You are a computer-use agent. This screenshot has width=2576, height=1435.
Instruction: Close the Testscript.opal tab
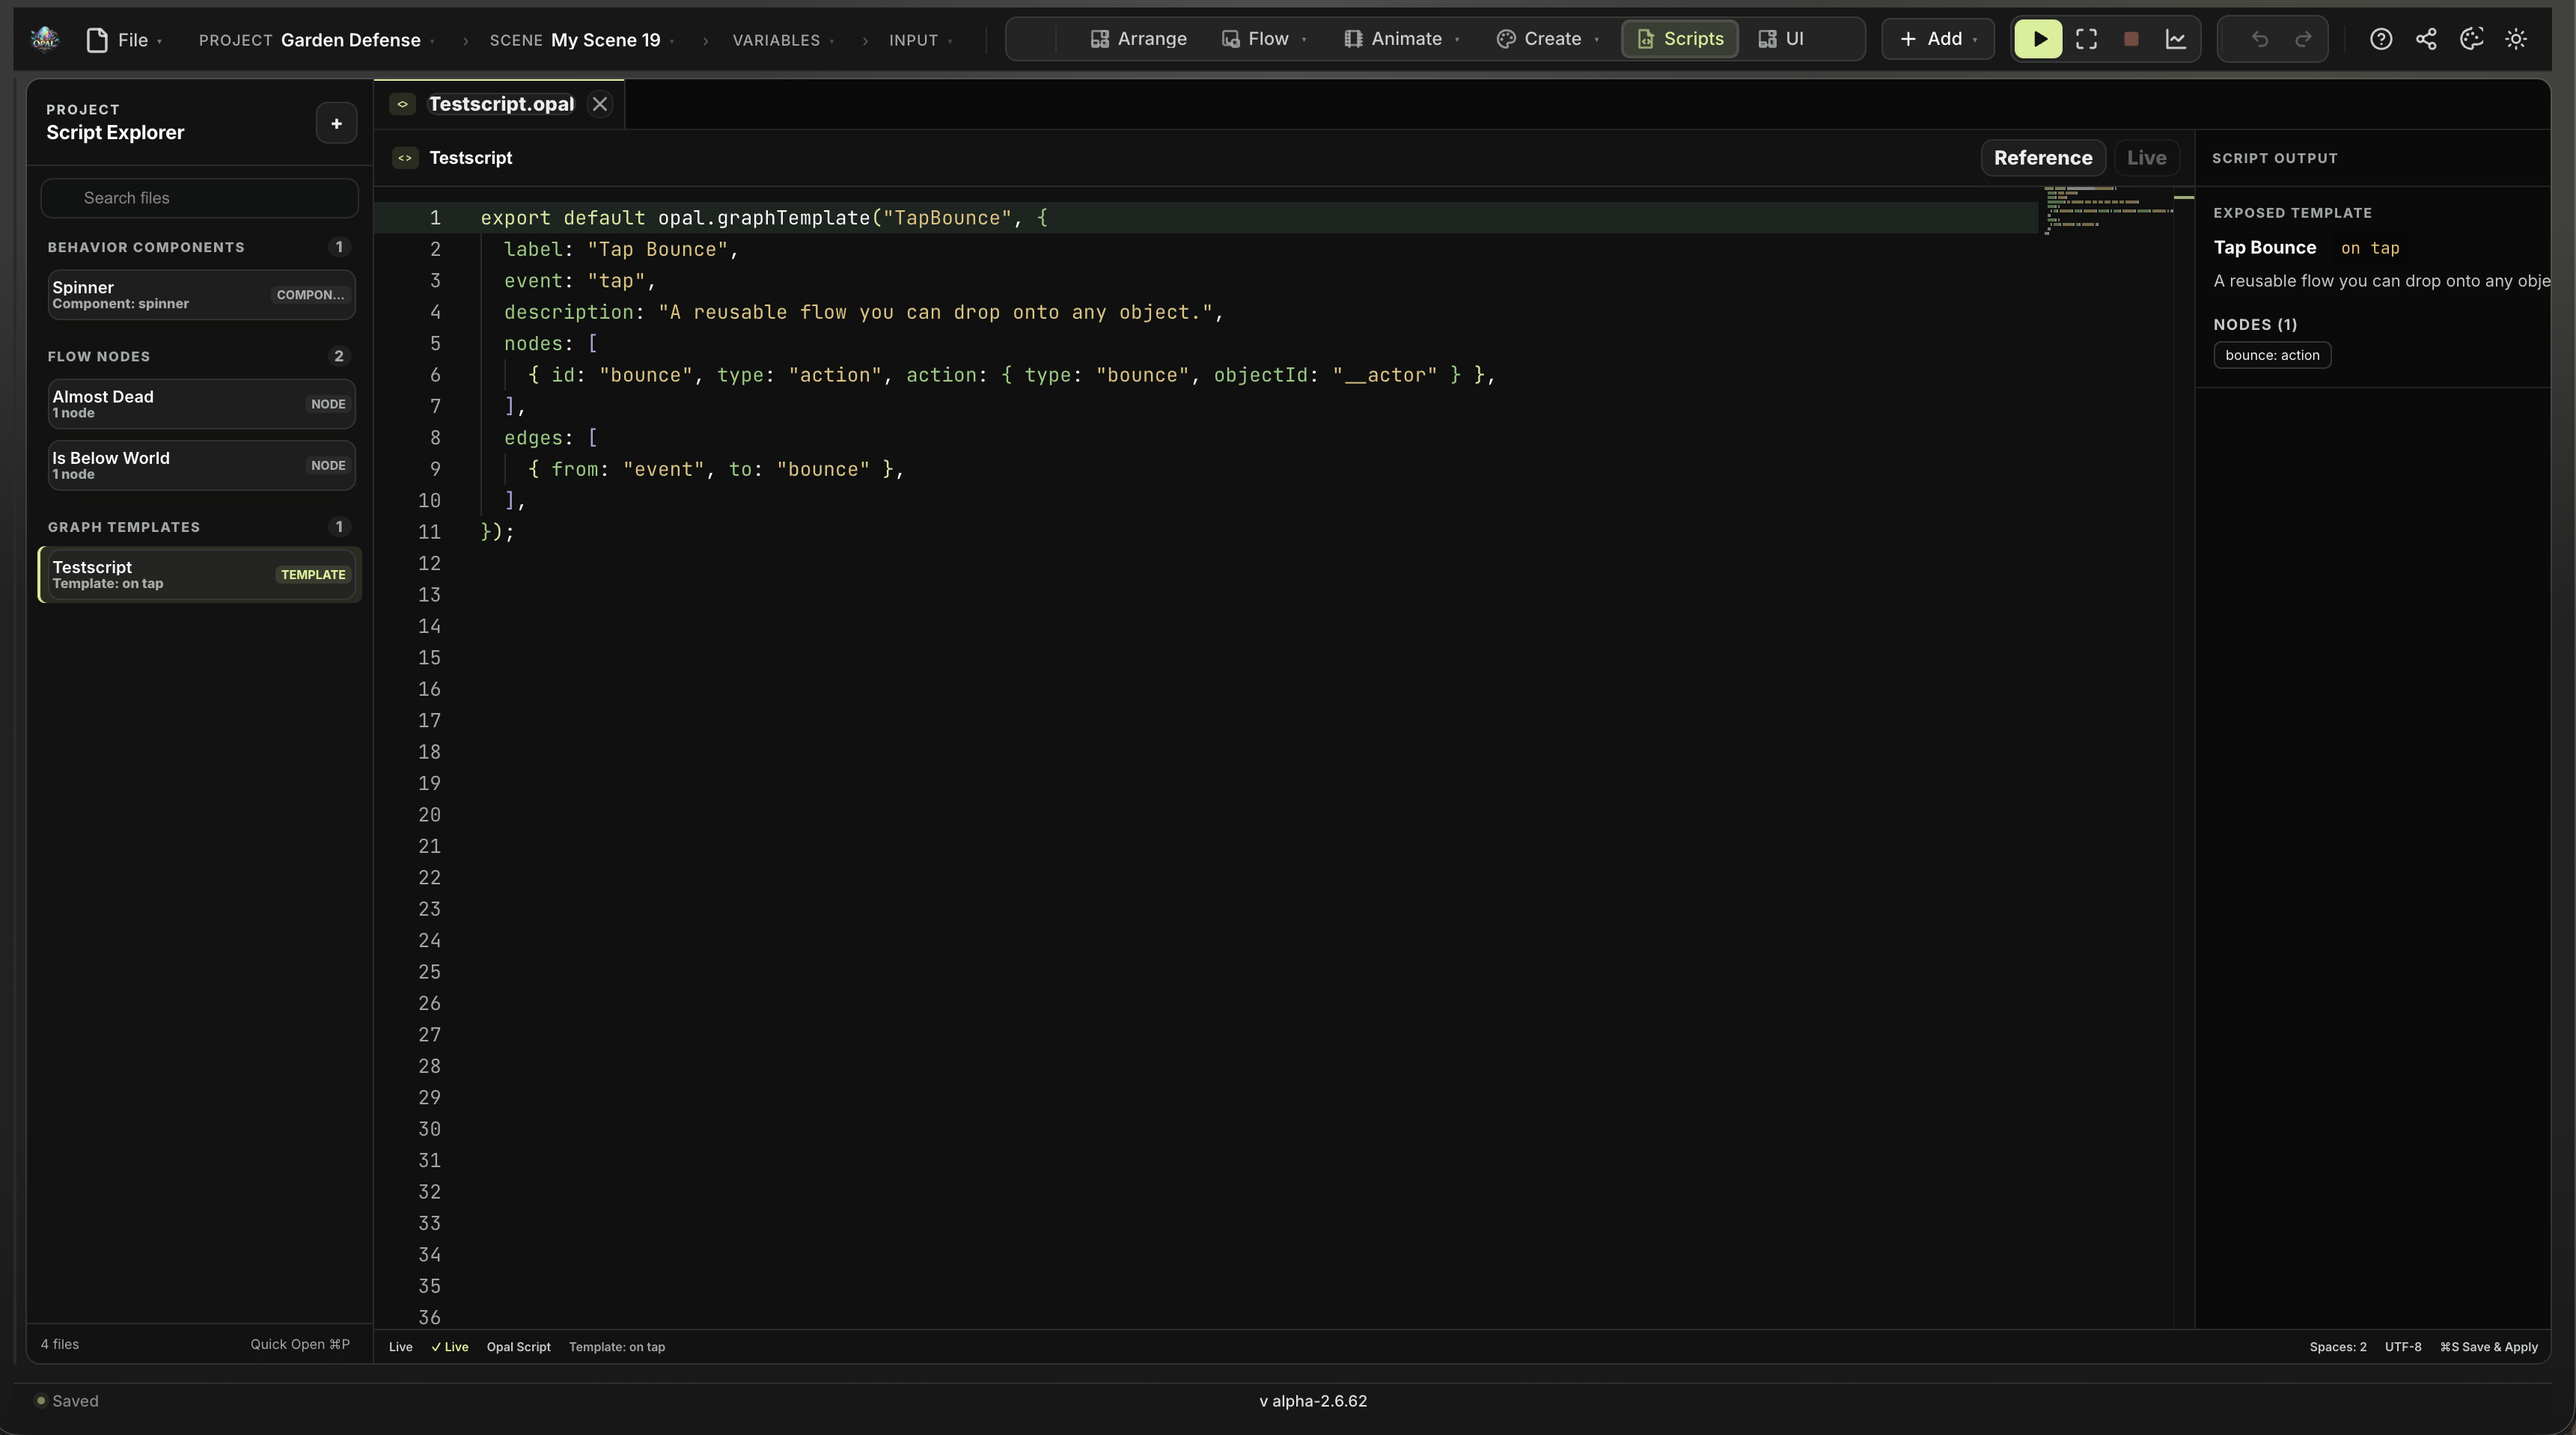coord(600,104)
